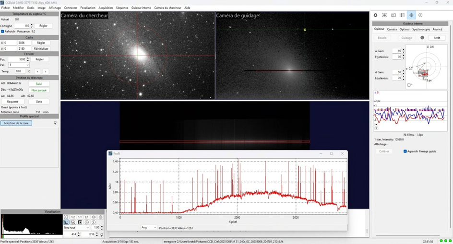Click the Profil window title icon
Image resolution: width=453 pixels, height=244 pixels.
pyautogui.click(x=110, y=153)
